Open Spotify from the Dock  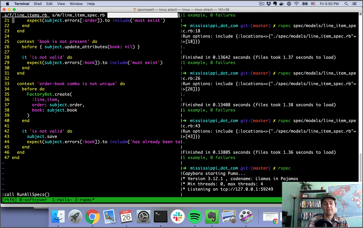195,216
